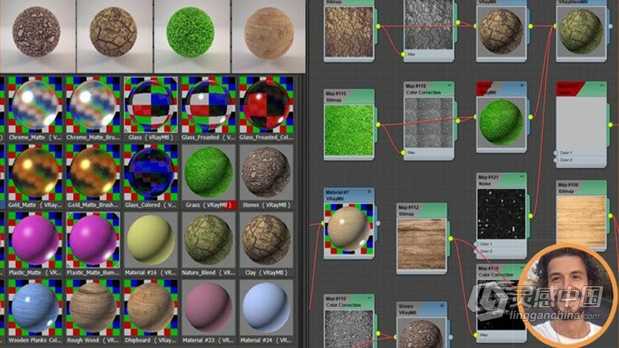The height and width of the screenshot is (348, 619).
Task: Collapse the Map #119 Color Correction node
Action: 369,298
